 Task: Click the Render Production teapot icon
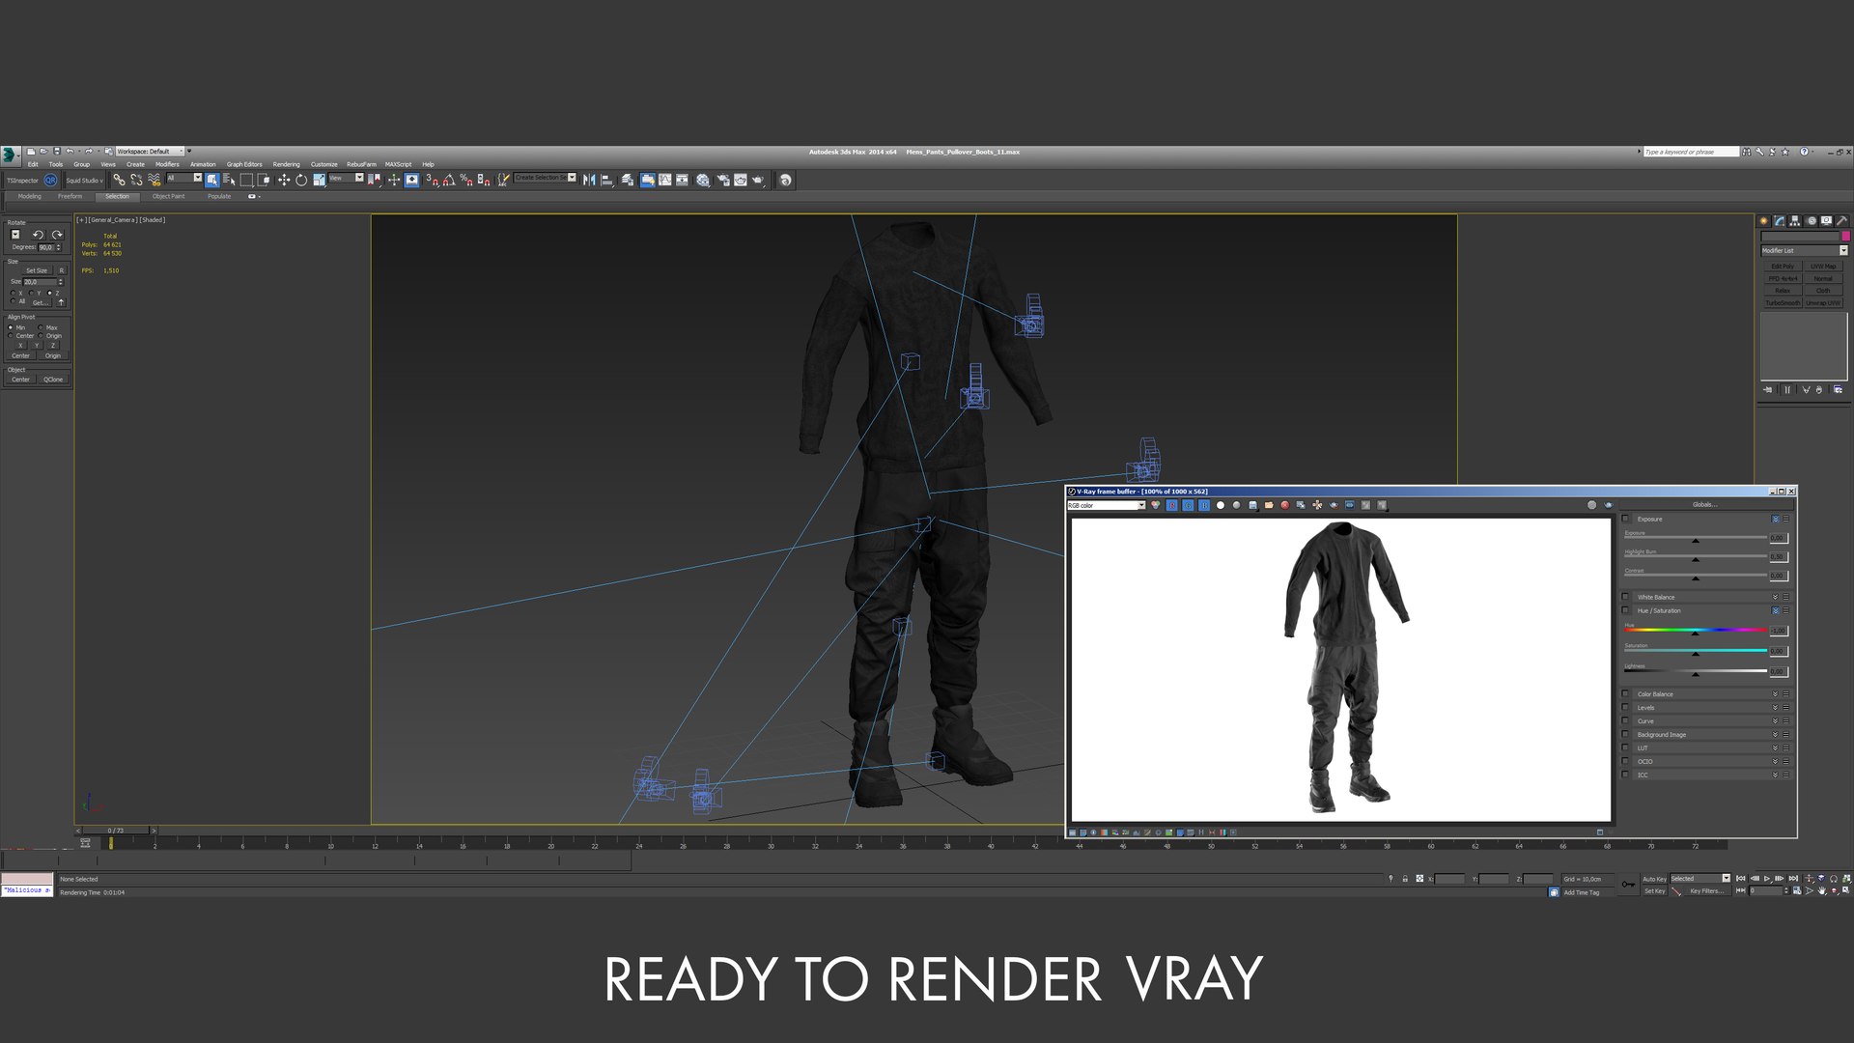coord(758,180)
